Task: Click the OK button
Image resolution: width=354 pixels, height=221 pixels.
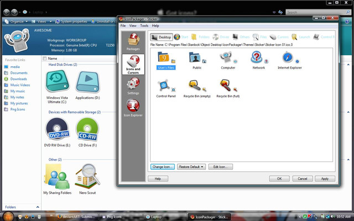Action: [x=279, y=178]
